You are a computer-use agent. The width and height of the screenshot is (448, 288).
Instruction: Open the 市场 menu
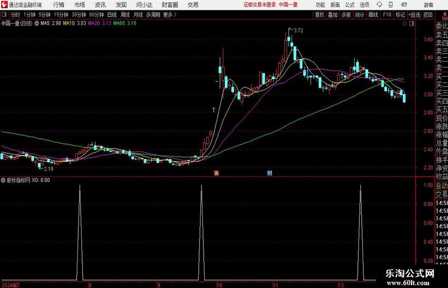coord(80,5)
